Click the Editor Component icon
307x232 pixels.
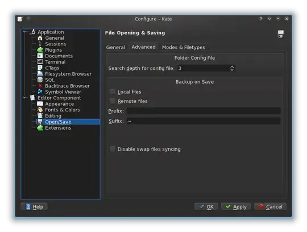(32, 98)
